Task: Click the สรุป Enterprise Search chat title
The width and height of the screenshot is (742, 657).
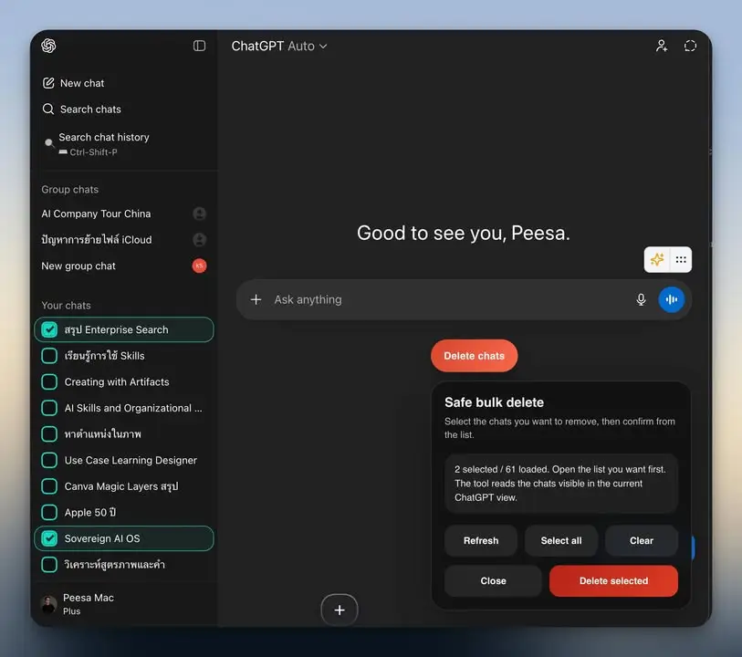Action: click(117, 329)
